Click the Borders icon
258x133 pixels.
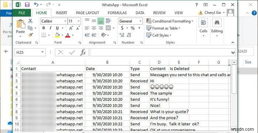point(43,35)
